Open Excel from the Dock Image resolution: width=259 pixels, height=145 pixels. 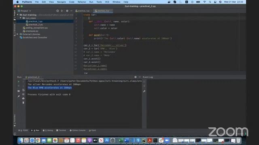tap(121, 140)
